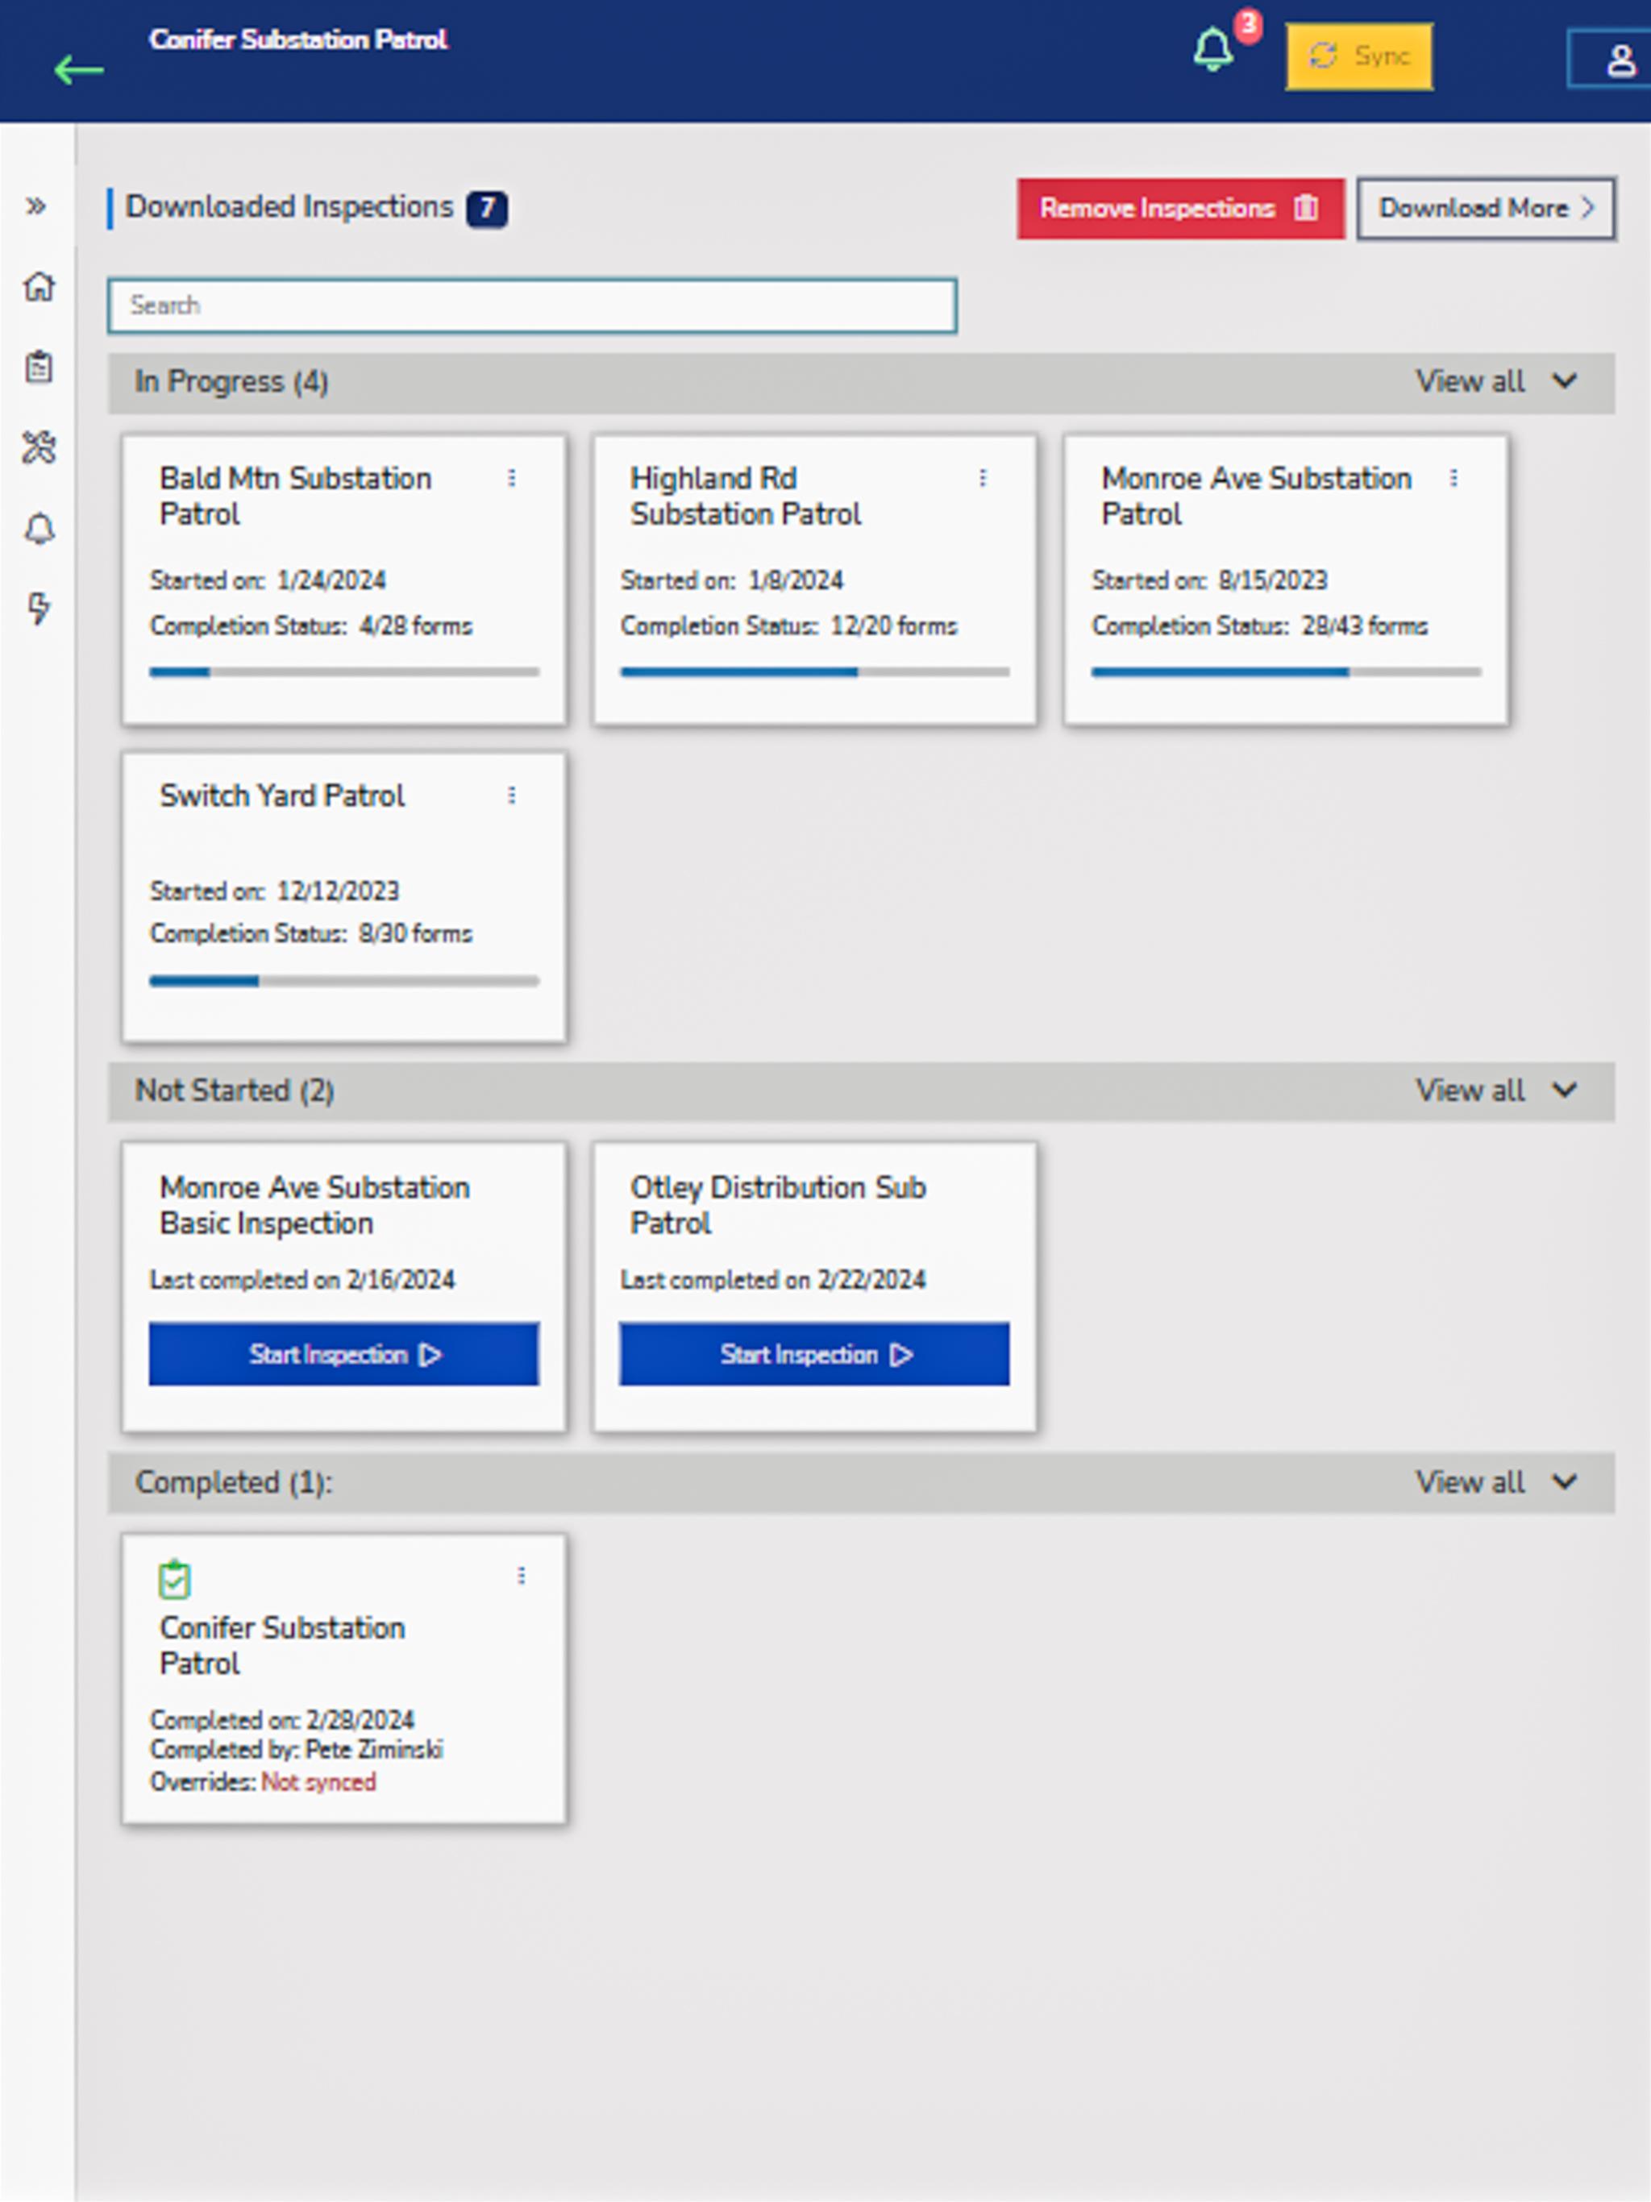Click the Not synced override status
This screenshot has width=1651, height=2202.
point(318,1782)
